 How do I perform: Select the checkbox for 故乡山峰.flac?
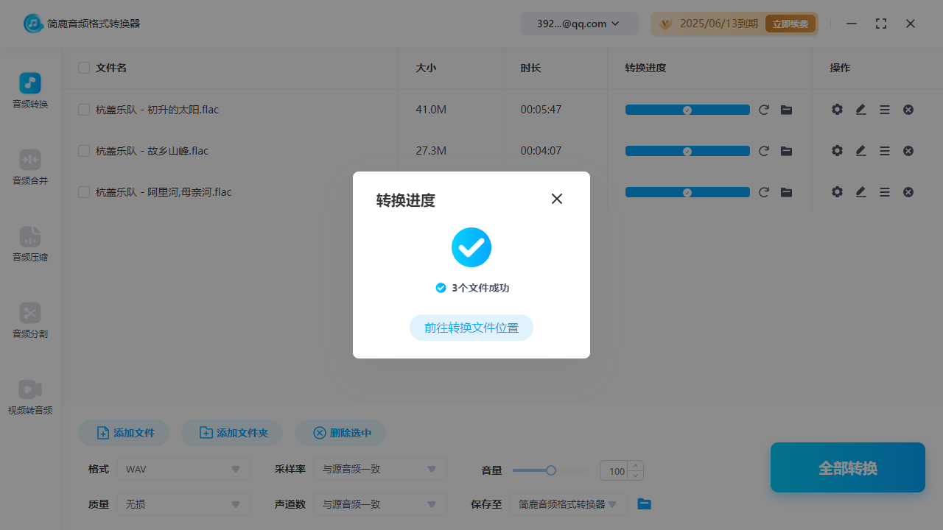(x=83, y=150)
